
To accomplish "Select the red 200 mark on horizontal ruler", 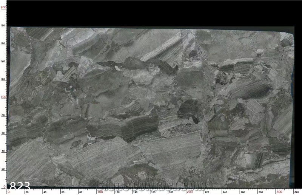I will 190,192.
